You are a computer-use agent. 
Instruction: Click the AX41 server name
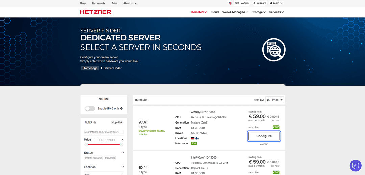click(x=143, y=122)
